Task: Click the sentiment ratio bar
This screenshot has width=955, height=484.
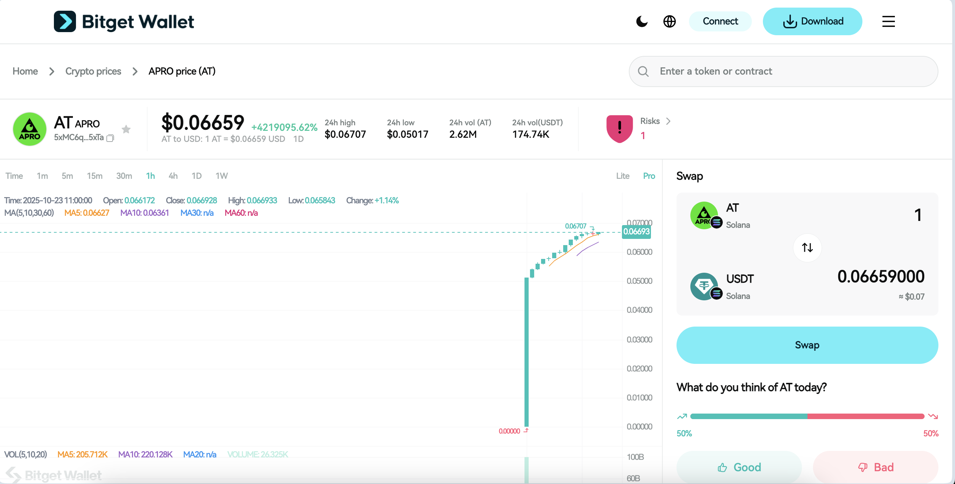Action: [807, 416]
